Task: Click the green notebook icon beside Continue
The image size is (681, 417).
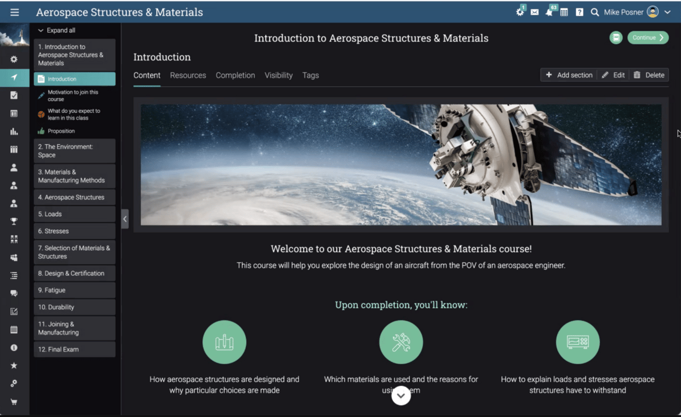Action: pos(616,37)
